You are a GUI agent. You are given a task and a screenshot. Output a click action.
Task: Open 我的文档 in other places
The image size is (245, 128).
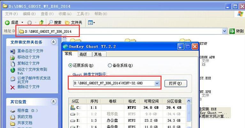[25, 117]
